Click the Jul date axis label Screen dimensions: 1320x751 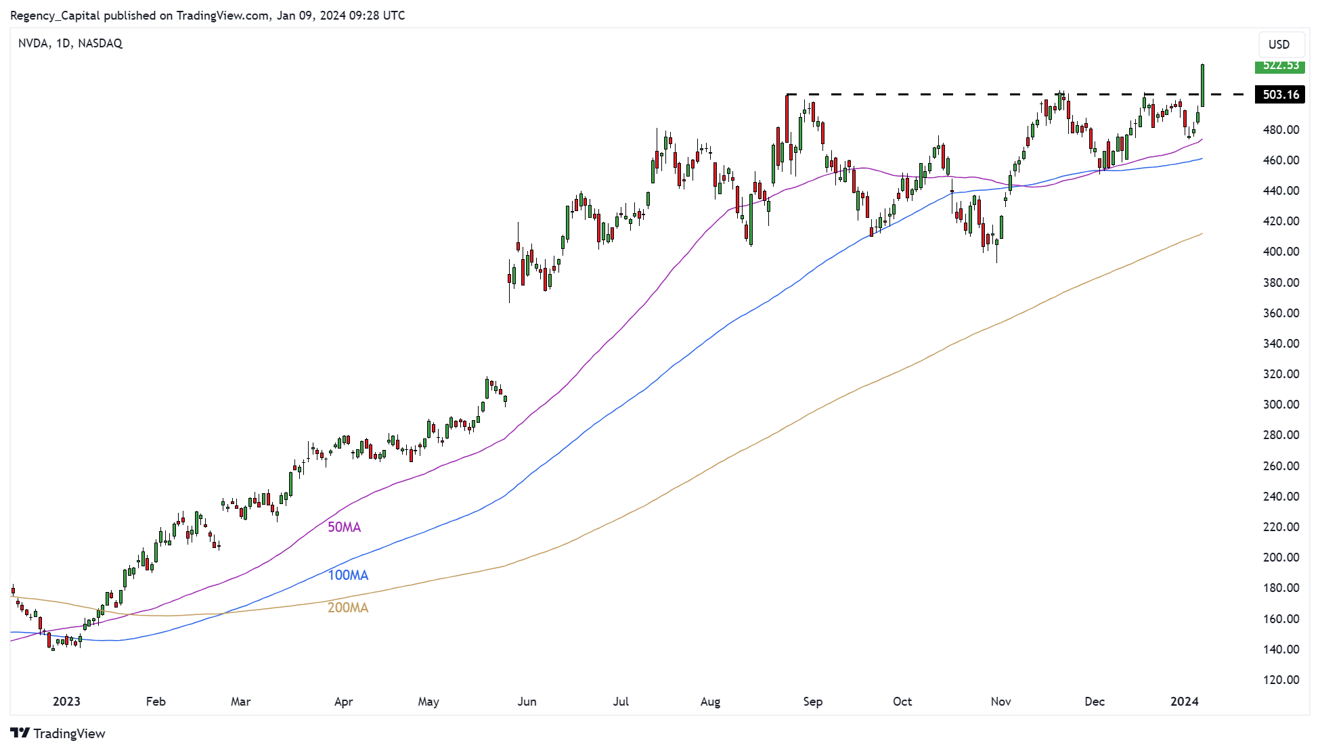click(x=621, y=702)
